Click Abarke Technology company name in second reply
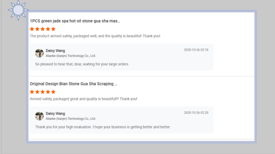This screenshot has width=275, height=154. (71, 119)
